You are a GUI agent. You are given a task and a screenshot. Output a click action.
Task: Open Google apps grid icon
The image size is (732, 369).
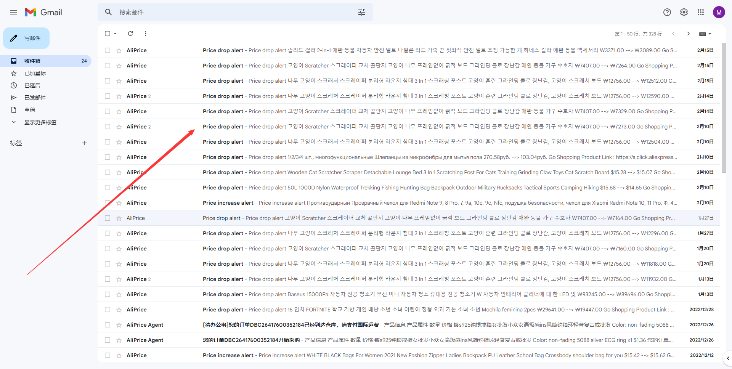tap(701, 12)
